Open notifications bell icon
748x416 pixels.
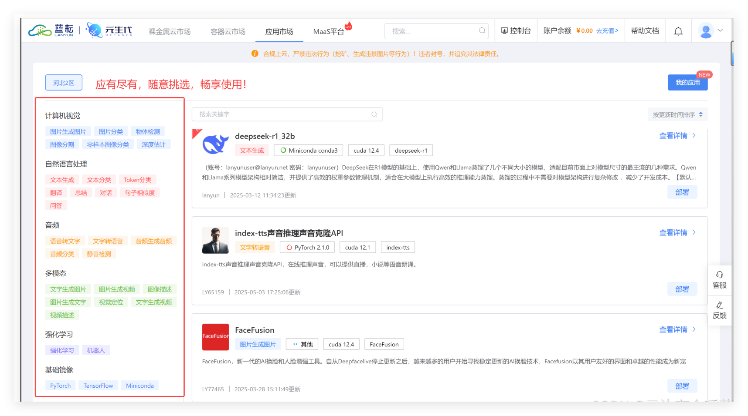point(678,31)
